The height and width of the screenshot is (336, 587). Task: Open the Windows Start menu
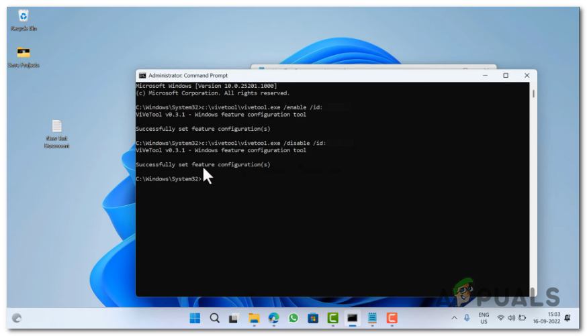195,318
